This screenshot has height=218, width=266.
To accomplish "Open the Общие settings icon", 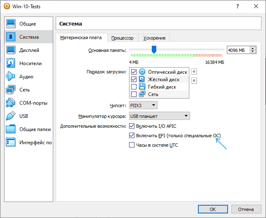I will tap(11, 23).
